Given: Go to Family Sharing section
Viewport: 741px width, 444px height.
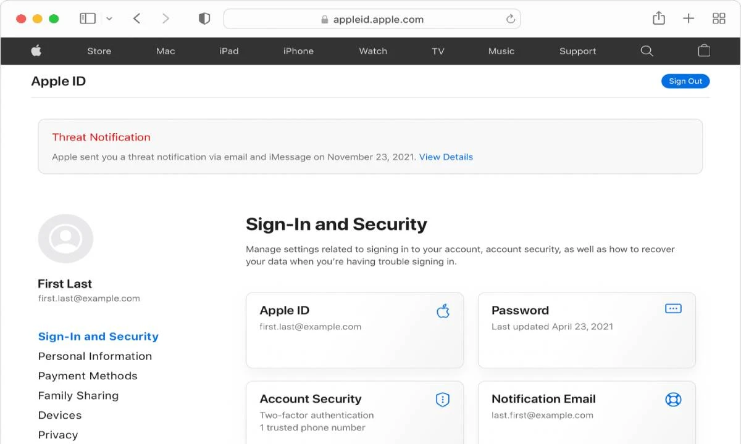Looking at the screenshot, I should (x=78, y=395).
